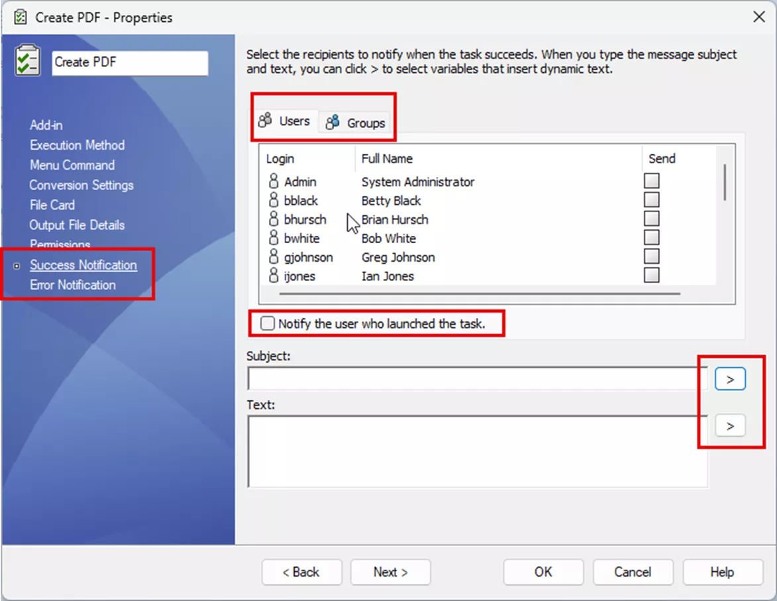Click into the Subject input field
This screenshot has height=601, width=777.
pyautogui.click(x=478, y=379)
